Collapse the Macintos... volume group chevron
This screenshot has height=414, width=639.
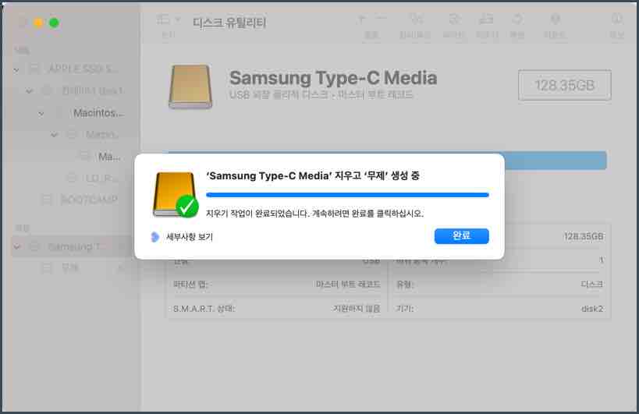click(x=41, y=114)
